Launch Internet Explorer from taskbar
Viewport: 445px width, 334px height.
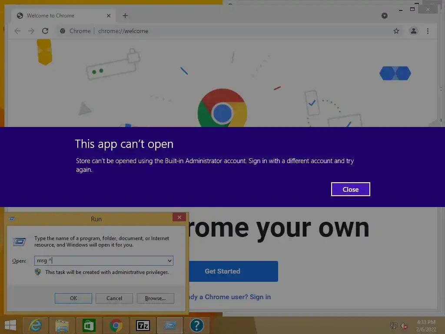coord(35,325)
